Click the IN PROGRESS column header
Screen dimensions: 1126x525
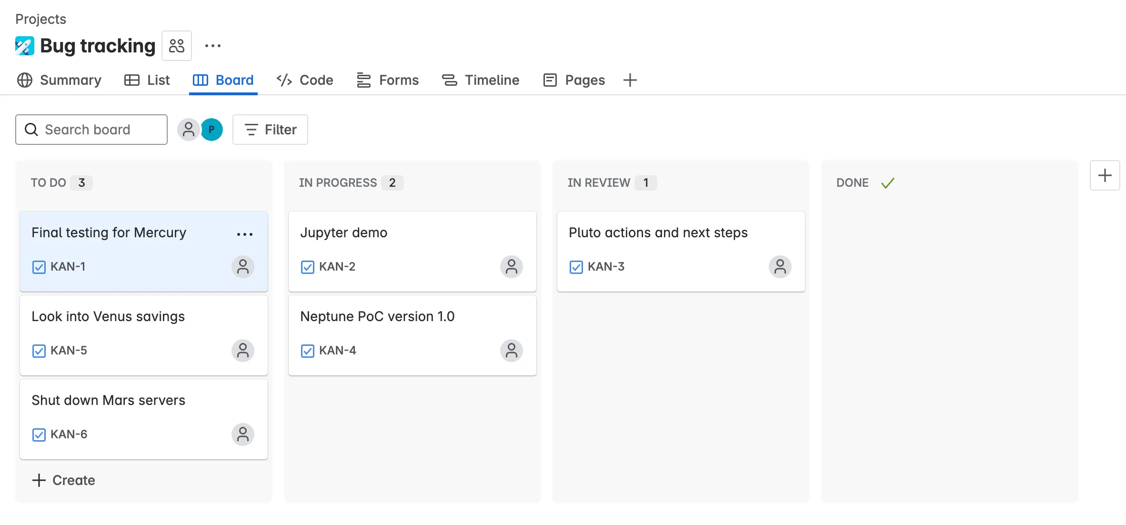point(338,183)
